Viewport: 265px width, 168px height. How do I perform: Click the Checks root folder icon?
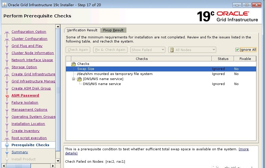coord(74,64)
